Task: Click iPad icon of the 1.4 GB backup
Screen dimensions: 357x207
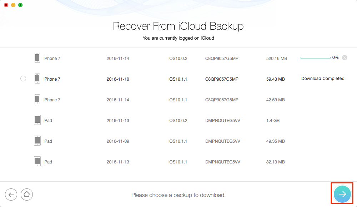Action: tap(37, 120)
